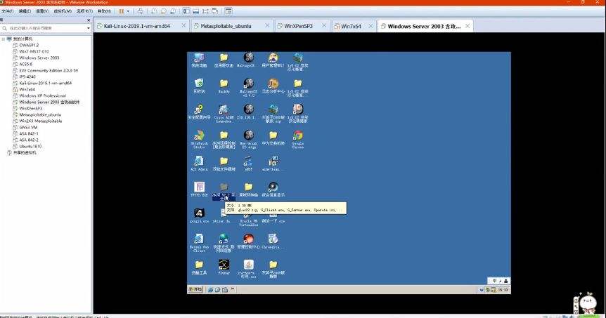The image size is (606, 318).
Task: Close the library sidebar panel
Action: click(x=89, y=20)
